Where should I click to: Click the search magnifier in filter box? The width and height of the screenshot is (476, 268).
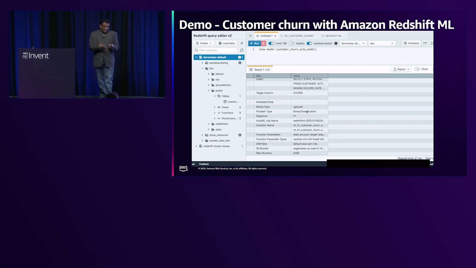pyautogui.click(x=196, y=50)
